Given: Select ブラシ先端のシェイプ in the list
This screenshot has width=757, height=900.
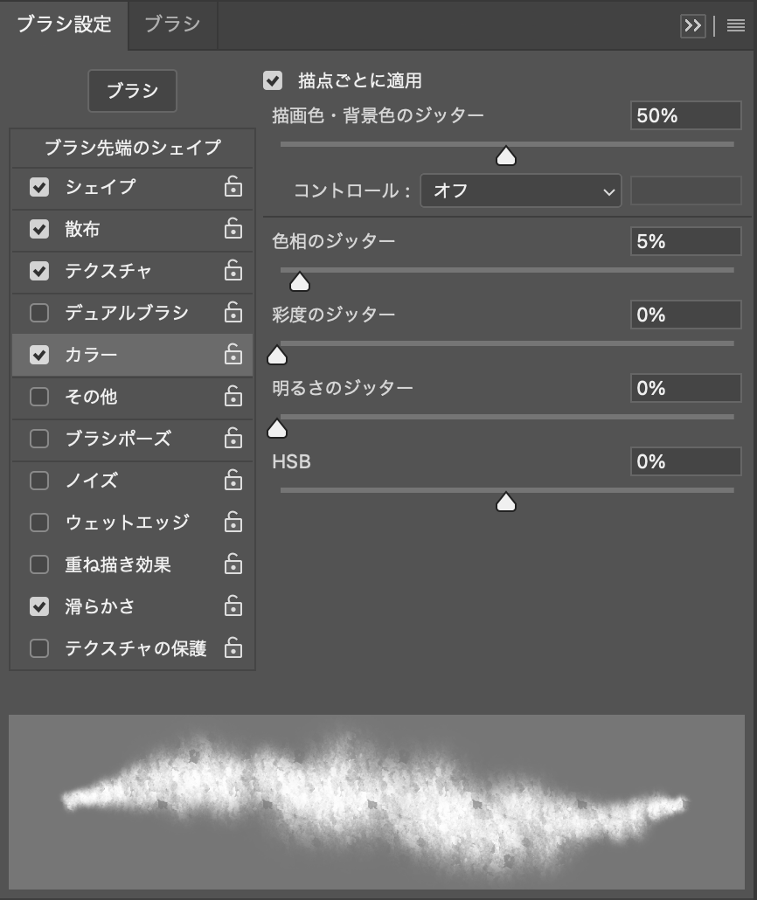Looking at the screenshot, I should click(132, 148).
